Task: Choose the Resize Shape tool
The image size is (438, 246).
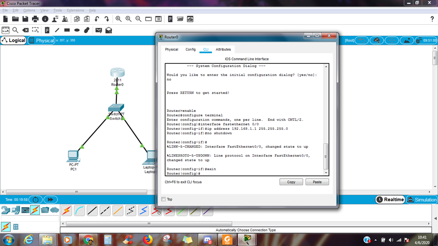Action: 35,30
